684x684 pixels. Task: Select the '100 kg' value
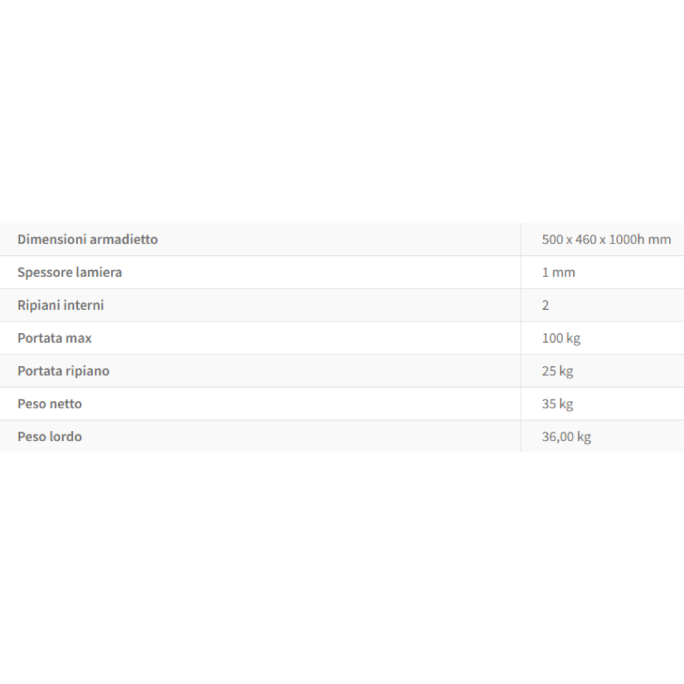click(x=561, y=338)
